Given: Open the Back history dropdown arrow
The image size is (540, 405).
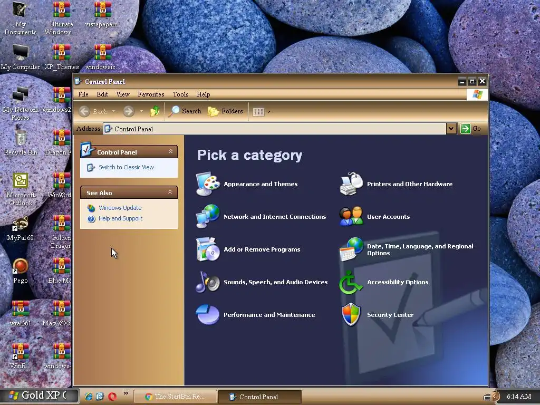Looking at the screenshot, I should pyautogui.click(x=114, y=111).
